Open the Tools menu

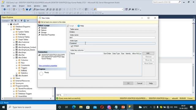pos(29,6)
